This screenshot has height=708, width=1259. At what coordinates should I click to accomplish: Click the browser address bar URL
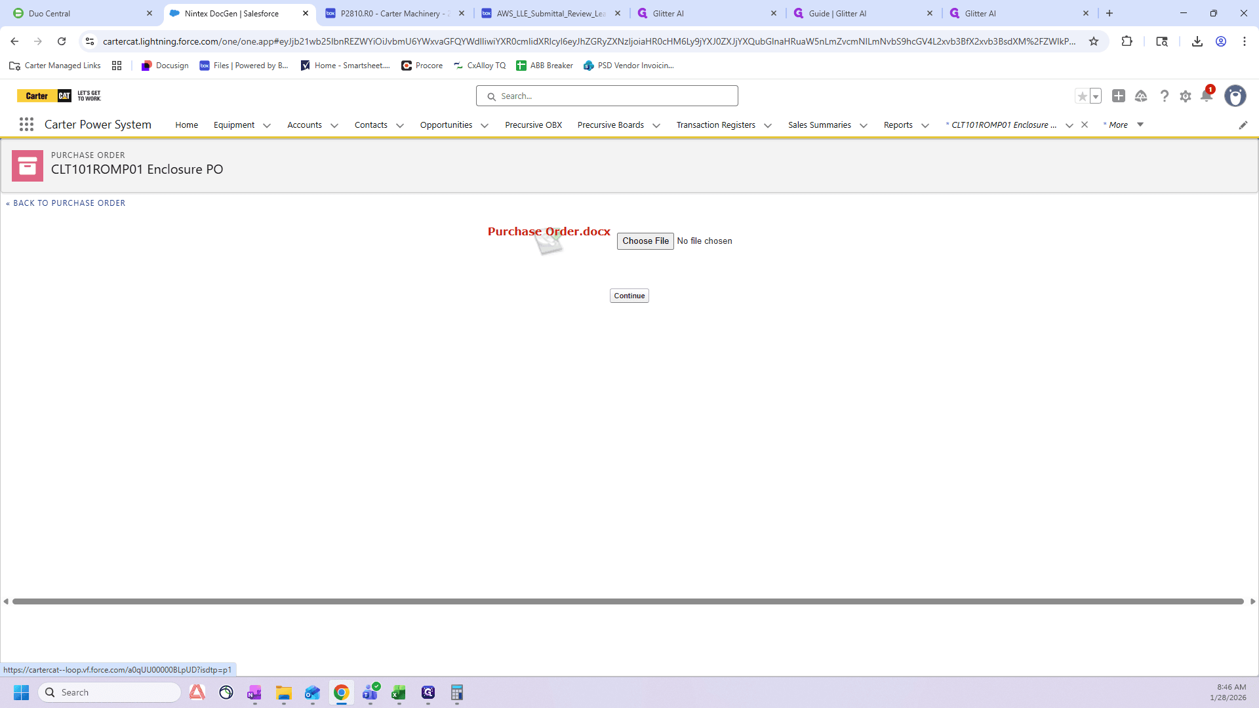589,41
